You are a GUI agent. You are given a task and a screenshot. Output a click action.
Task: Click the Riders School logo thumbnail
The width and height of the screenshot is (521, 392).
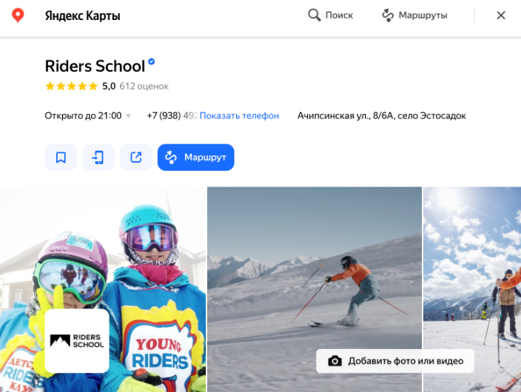(x=77, y=341)
